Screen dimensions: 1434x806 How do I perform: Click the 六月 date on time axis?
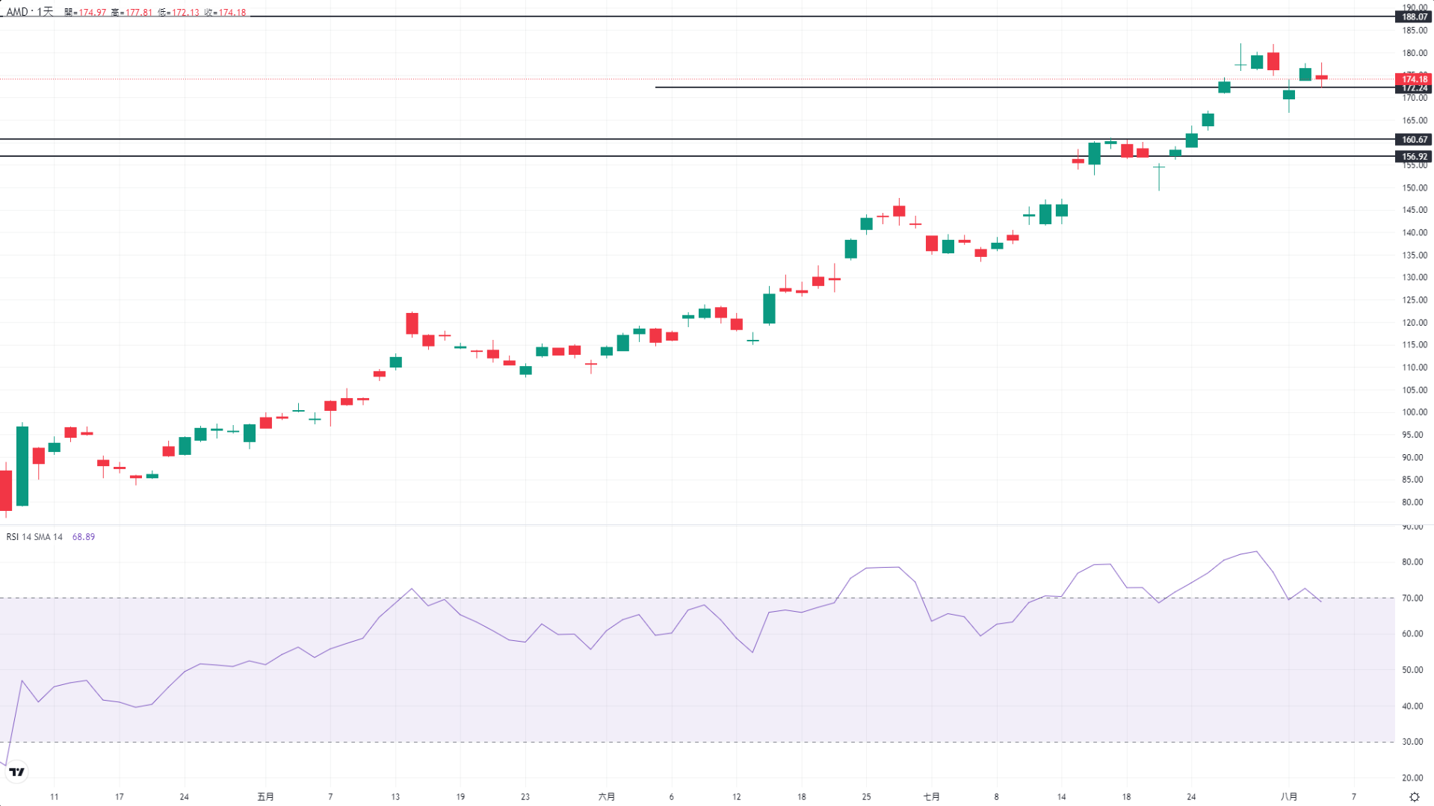pos(606,797)
